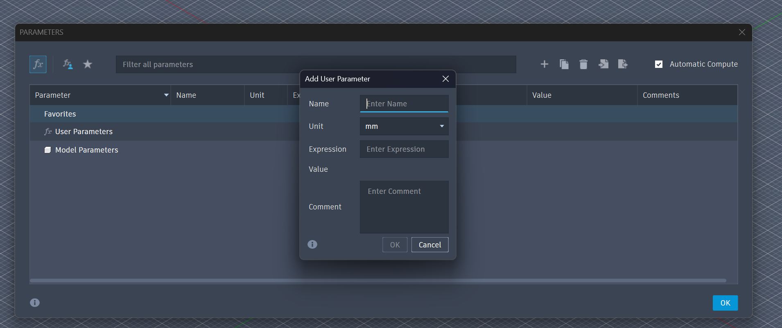Click the Model Parameters cube icon
The height and width of the screenshot is (328, 782).
47,150
